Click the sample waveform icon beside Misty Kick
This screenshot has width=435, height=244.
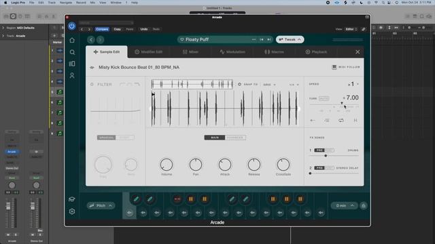(92, 67)
